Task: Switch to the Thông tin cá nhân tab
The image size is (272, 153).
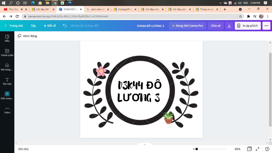Action: click(207, 9)
